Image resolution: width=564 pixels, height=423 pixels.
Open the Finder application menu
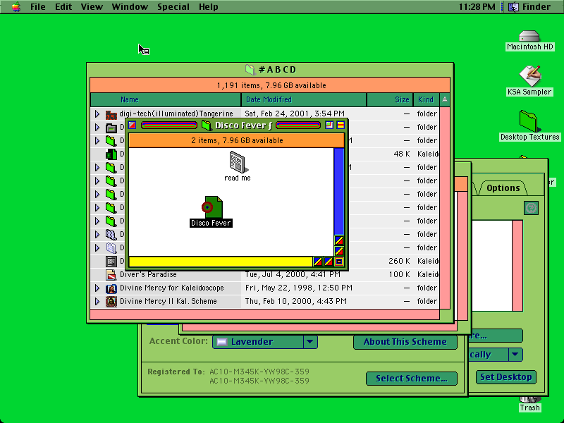point(529,6)
